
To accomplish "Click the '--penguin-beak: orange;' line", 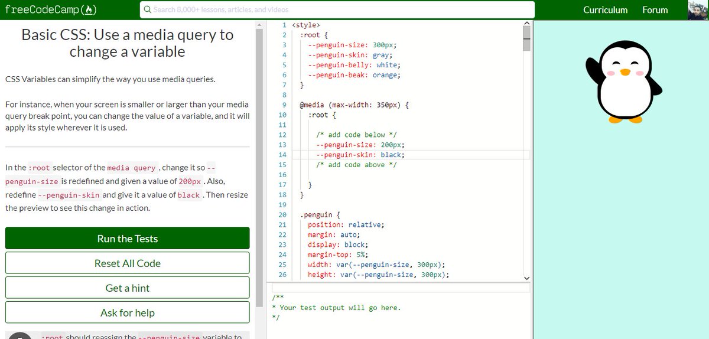I will pyautogui.click(x=354, y=75).
